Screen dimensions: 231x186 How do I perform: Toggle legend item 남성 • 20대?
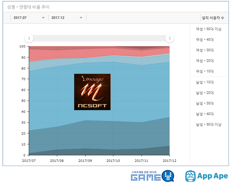pos(205,93)
